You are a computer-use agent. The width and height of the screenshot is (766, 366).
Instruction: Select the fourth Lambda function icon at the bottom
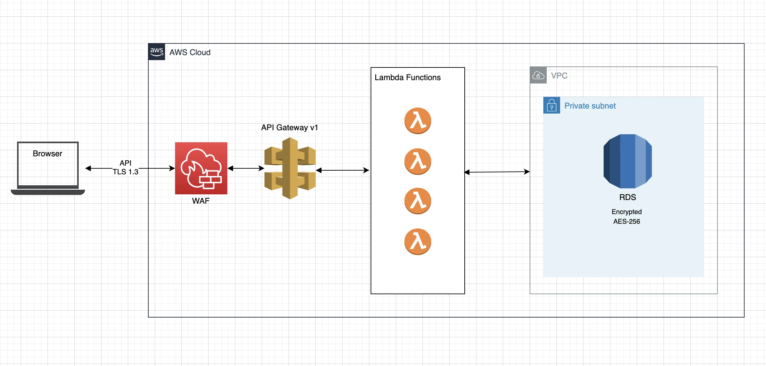tap(417, 242)
